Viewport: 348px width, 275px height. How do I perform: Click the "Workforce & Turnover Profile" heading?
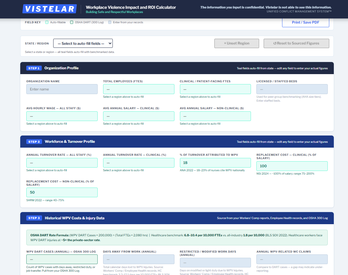[x=70, y=142]
